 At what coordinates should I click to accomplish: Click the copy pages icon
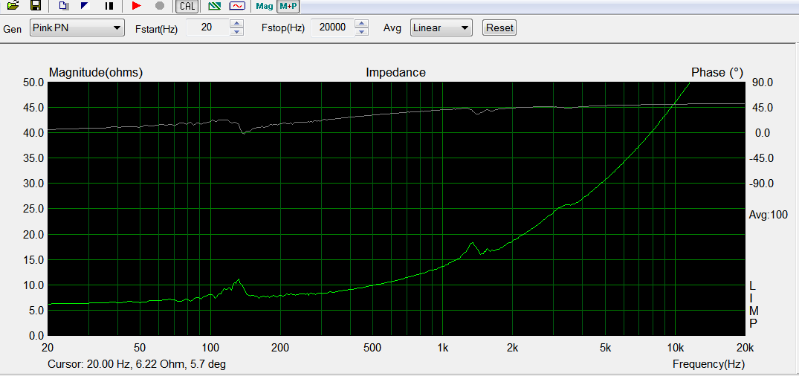(62, 6)
